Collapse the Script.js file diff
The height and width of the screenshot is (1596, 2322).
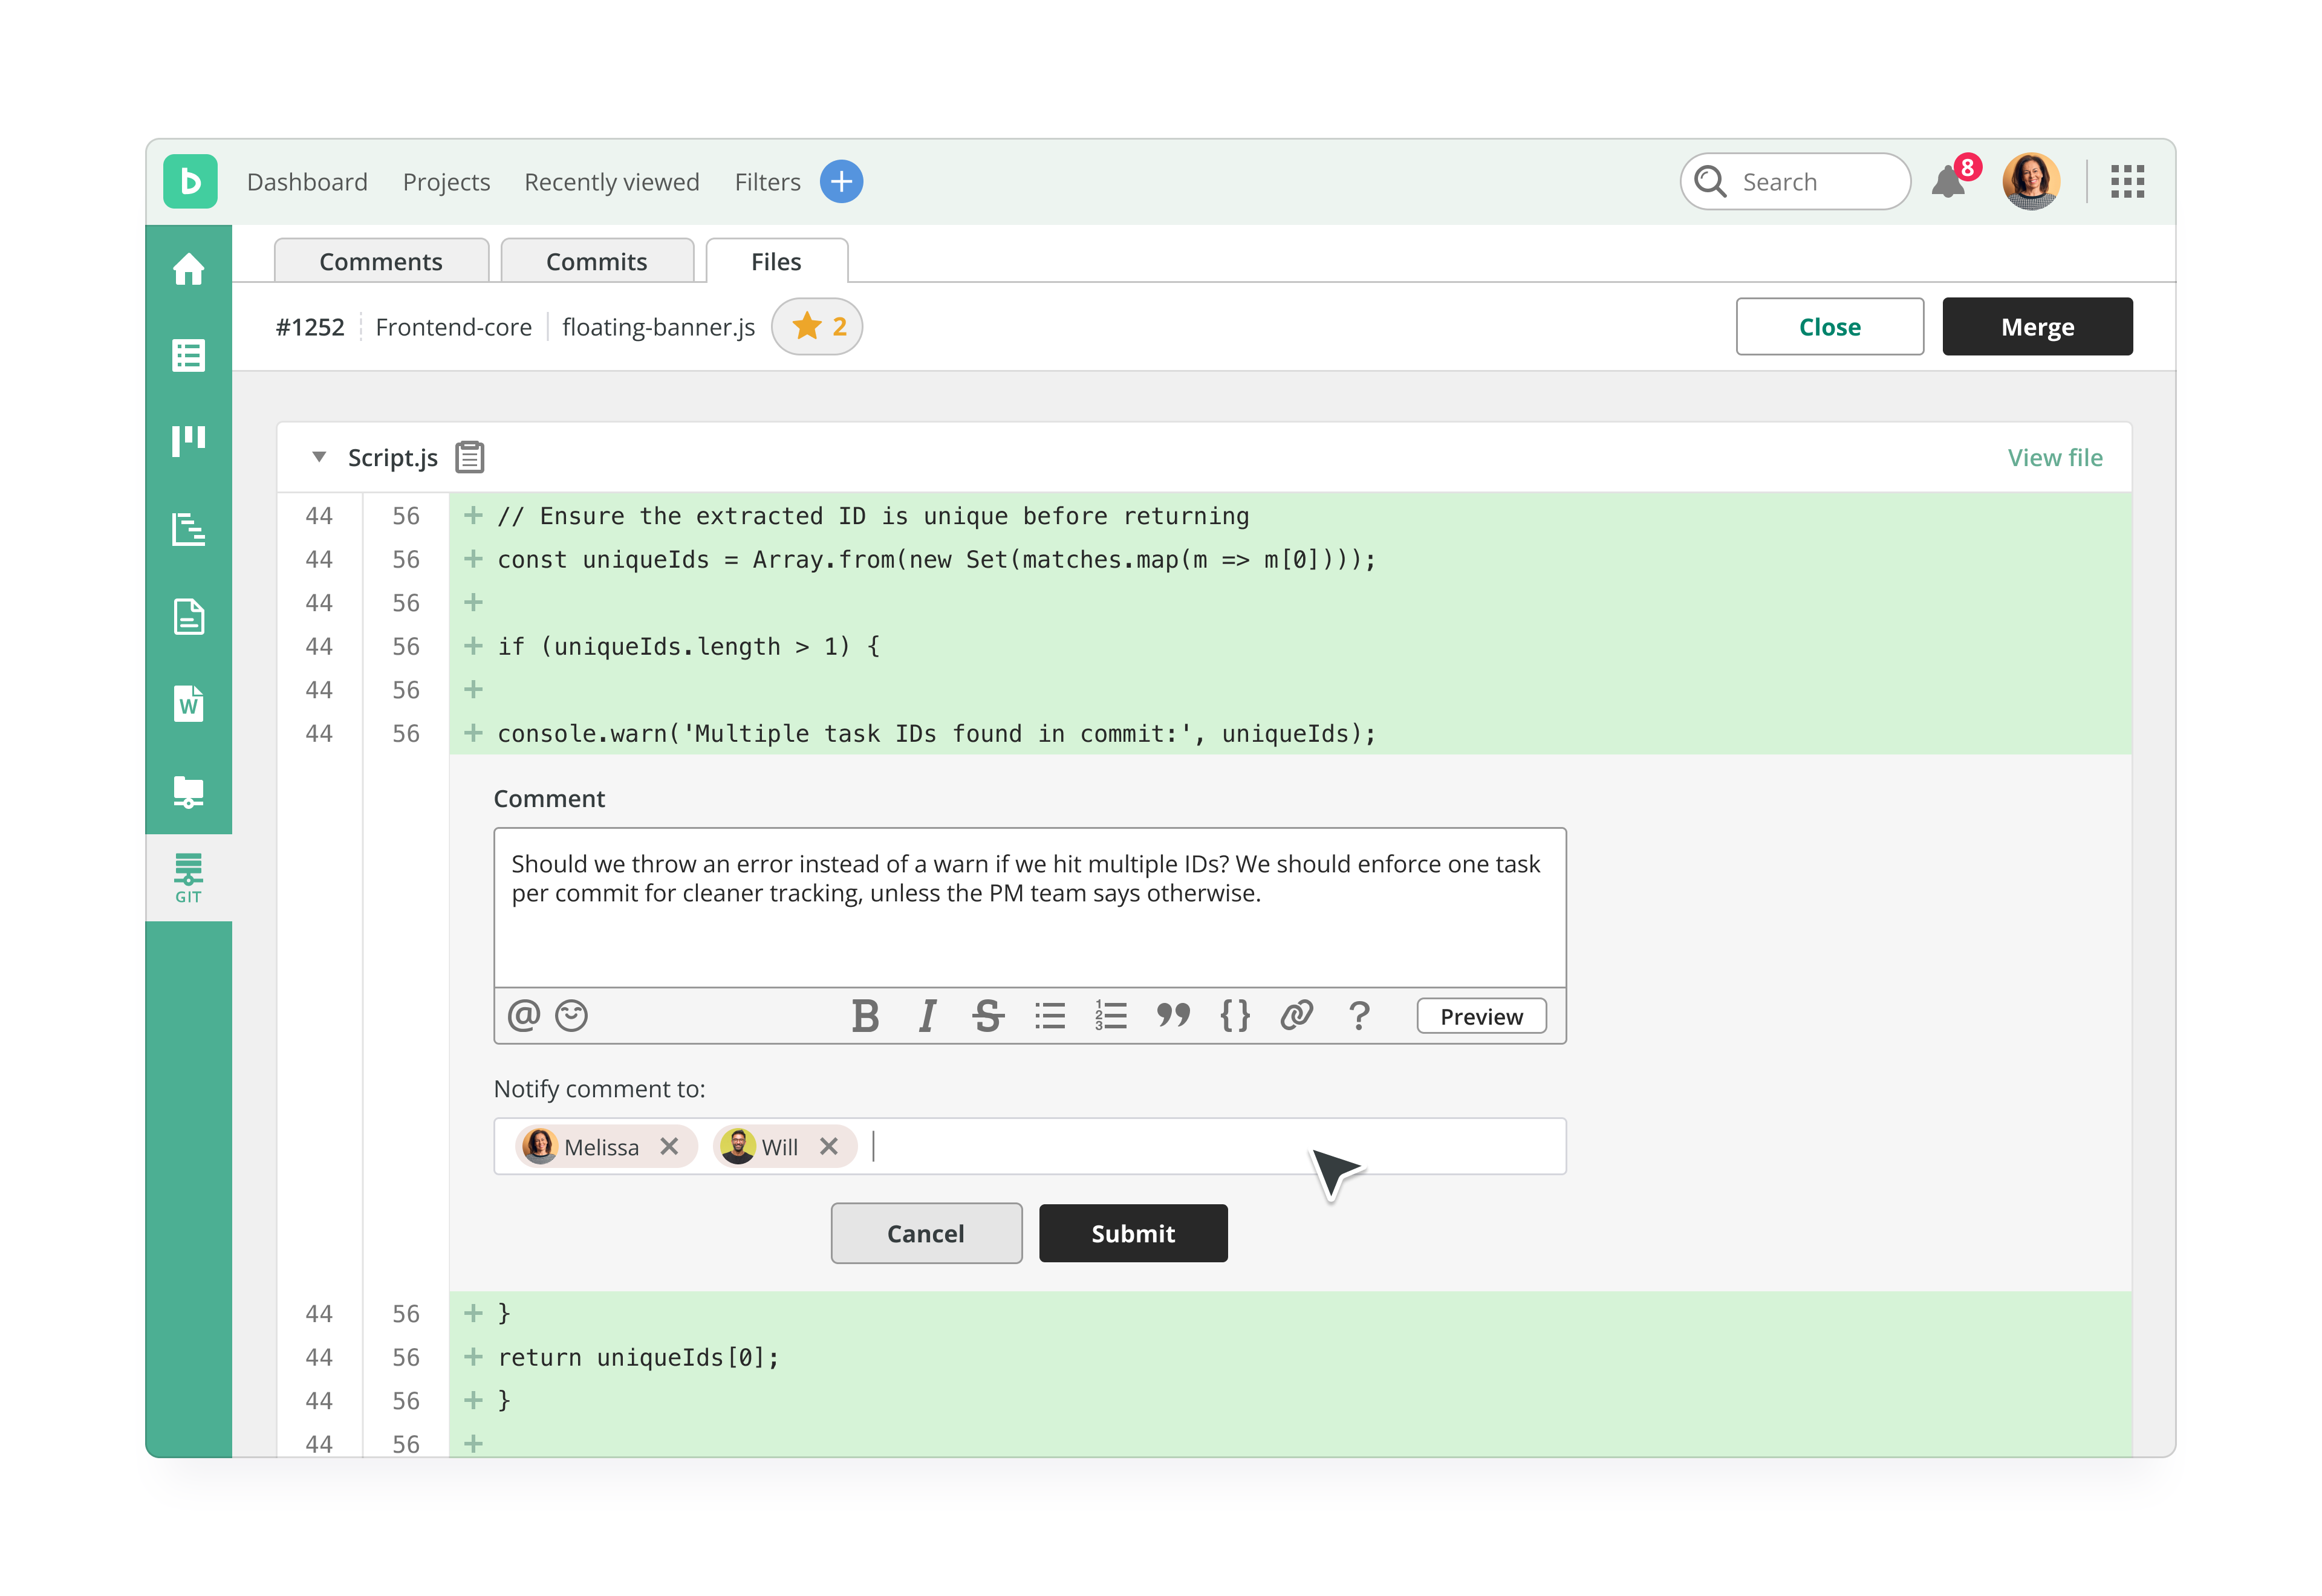pyautogui.click(x=319, y=457)
